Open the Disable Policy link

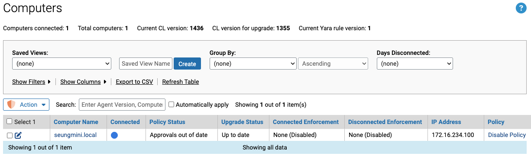point(507,135)
